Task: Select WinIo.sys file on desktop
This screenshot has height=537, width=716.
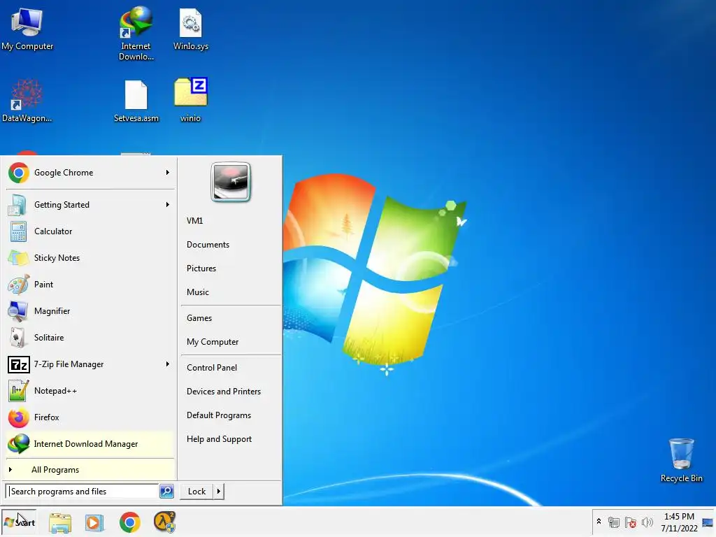Action: (x=190, y=29)
